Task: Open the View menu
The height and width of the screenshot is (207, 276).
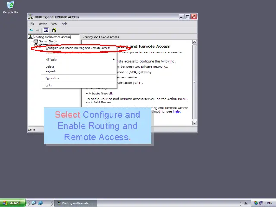Action: [x=54, y=24]
